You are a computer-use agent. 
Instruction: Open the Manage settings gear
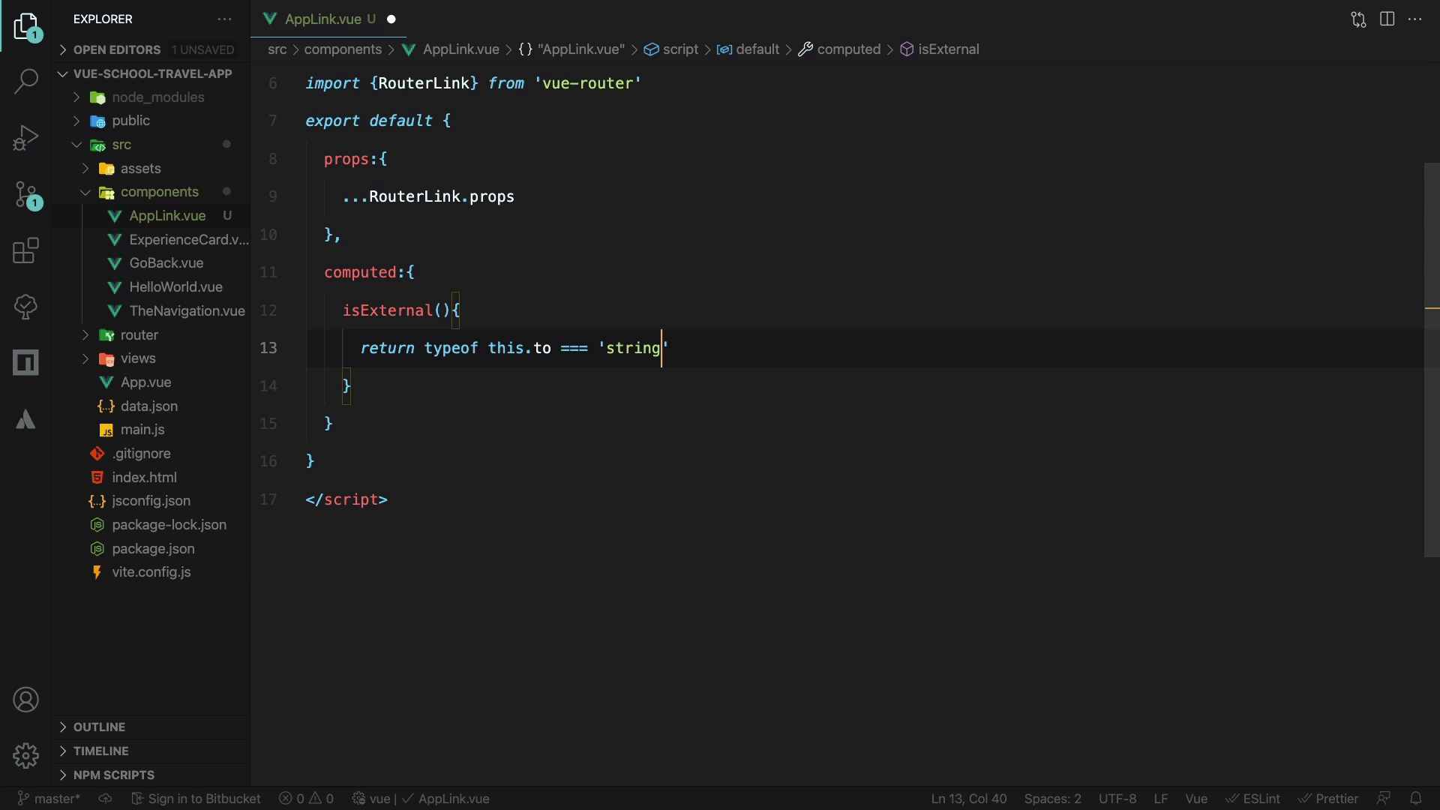pos(25,755)
